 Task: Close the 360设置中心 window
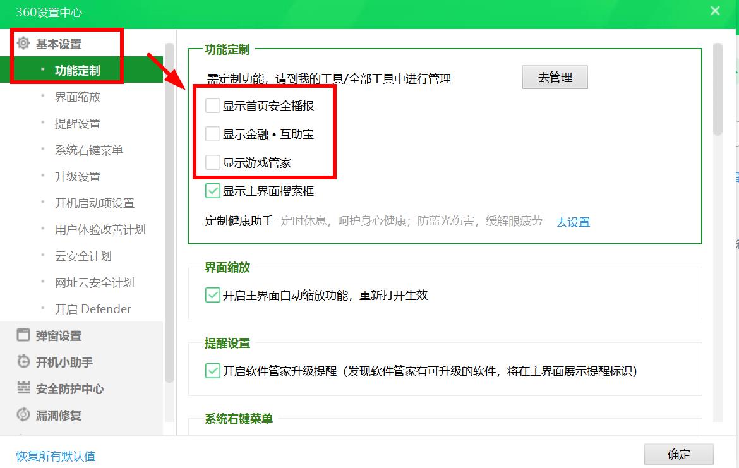coord(715,11)
